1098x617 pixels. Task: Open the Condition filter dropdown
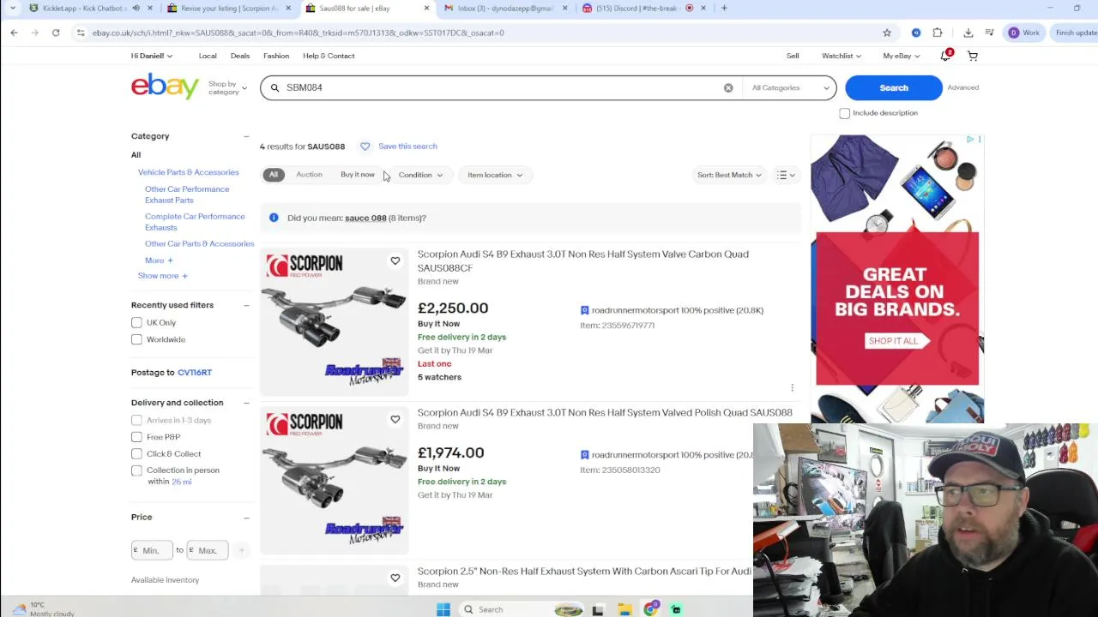click(420, 175)
